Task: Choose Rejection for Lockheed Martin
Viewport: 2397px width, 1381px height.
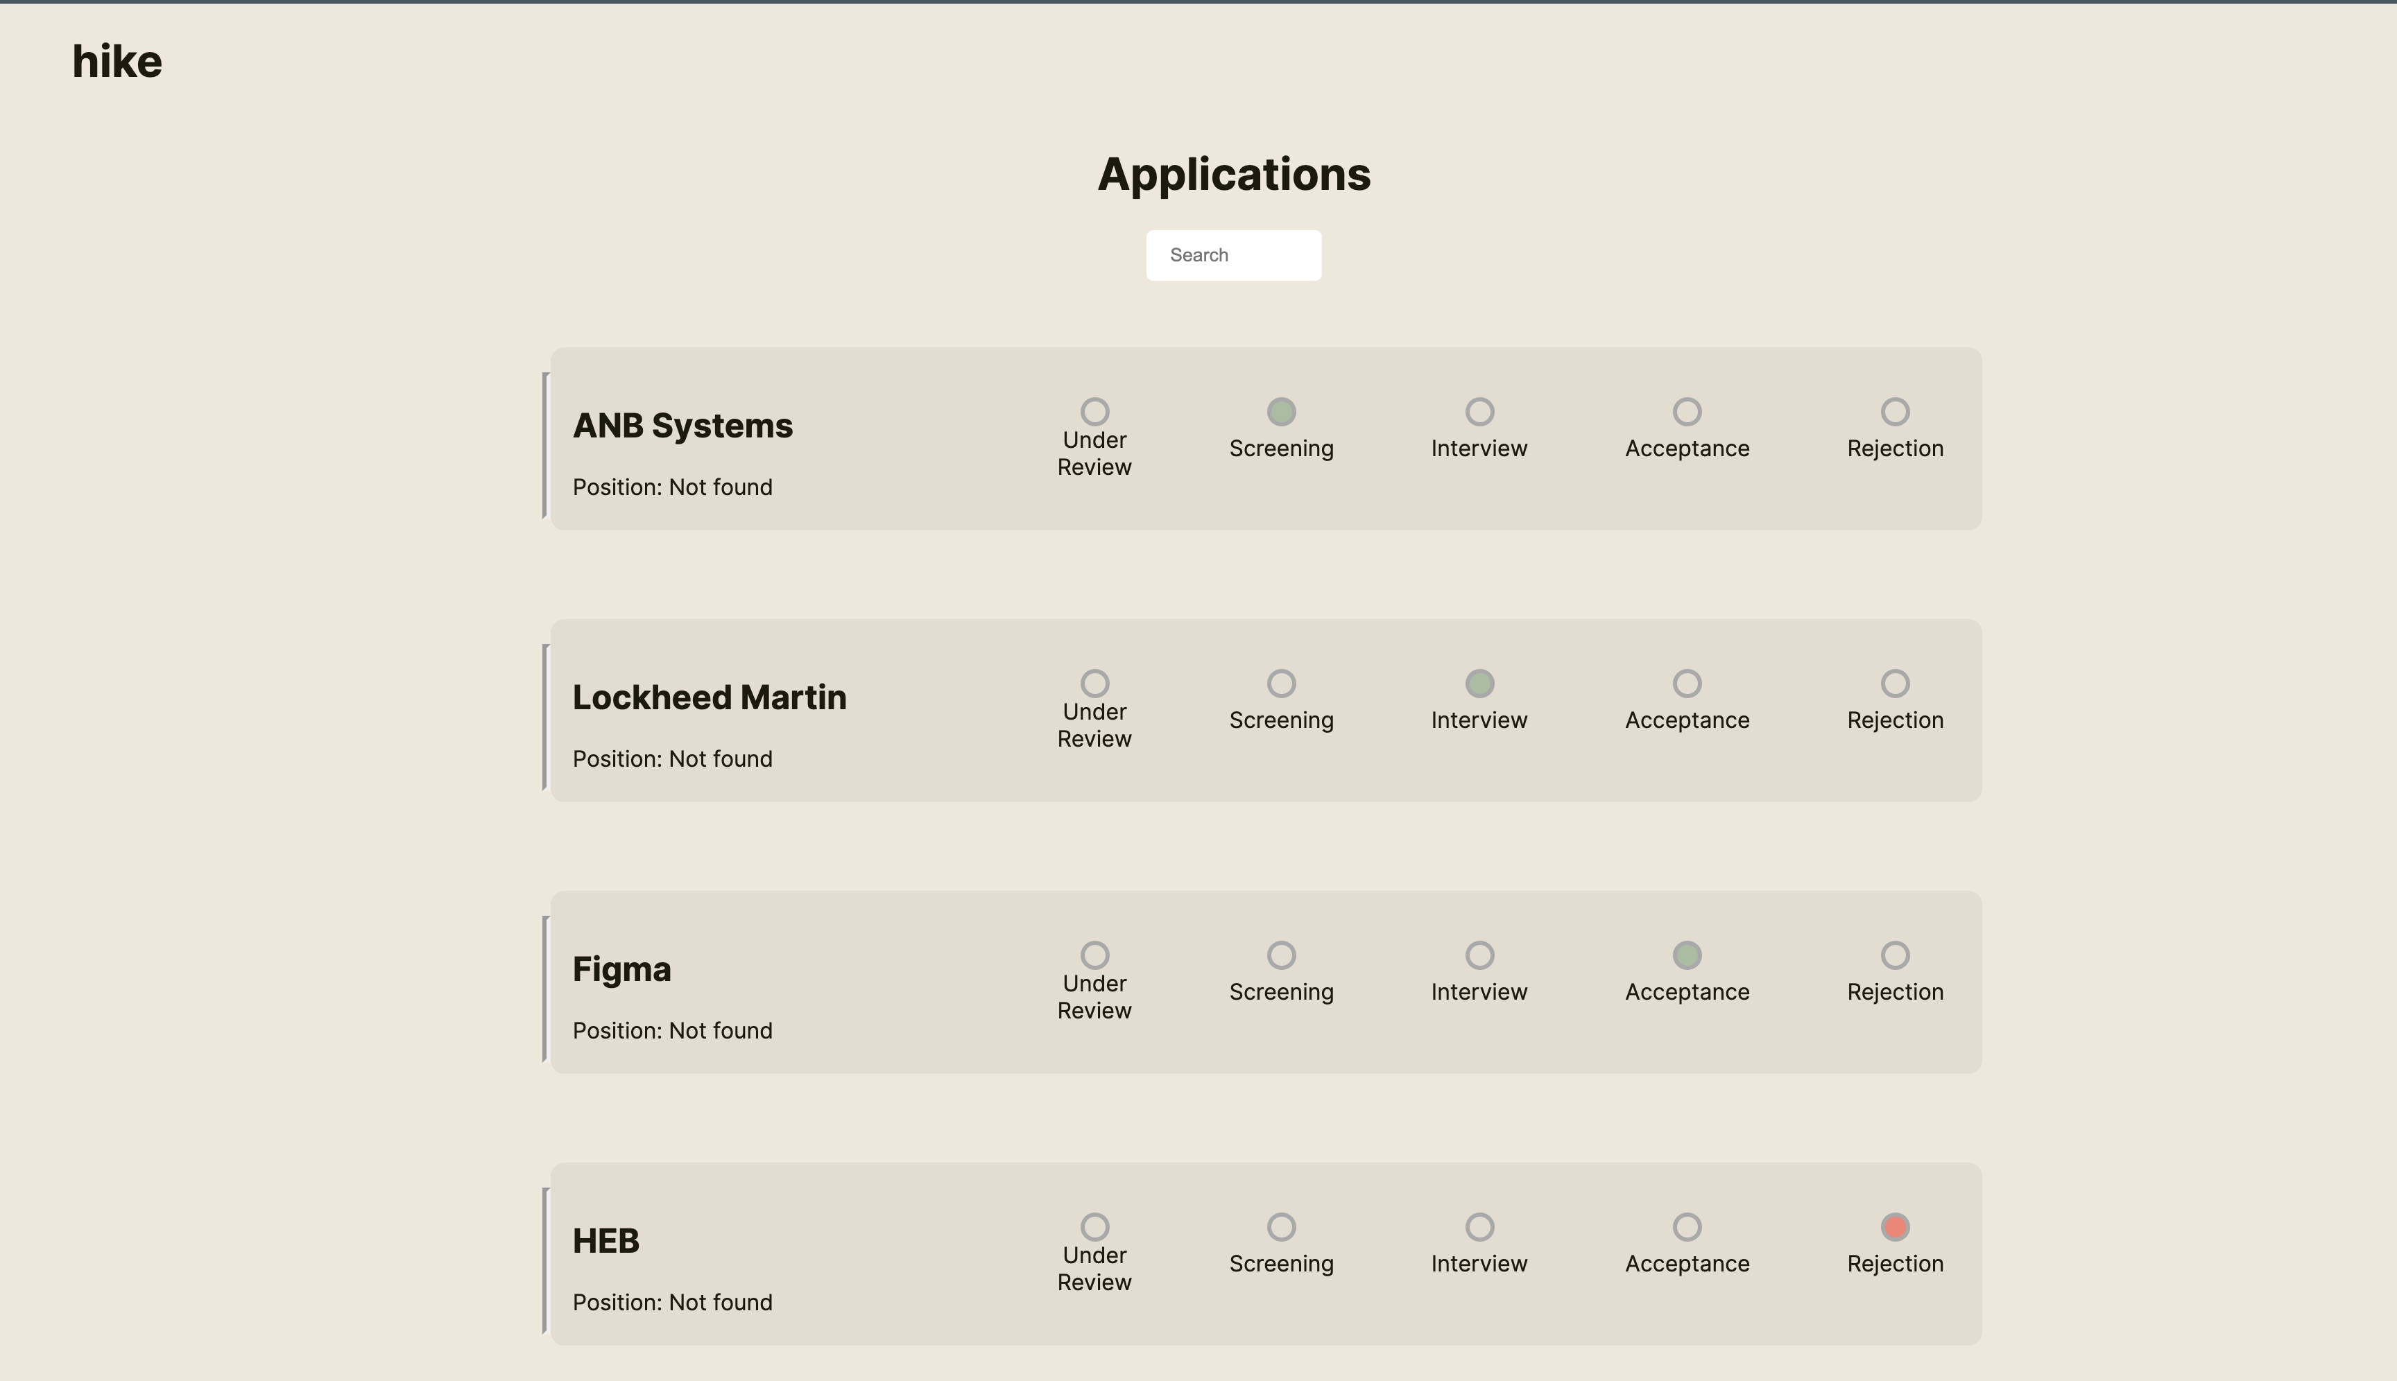Action: pos(1894,683)
